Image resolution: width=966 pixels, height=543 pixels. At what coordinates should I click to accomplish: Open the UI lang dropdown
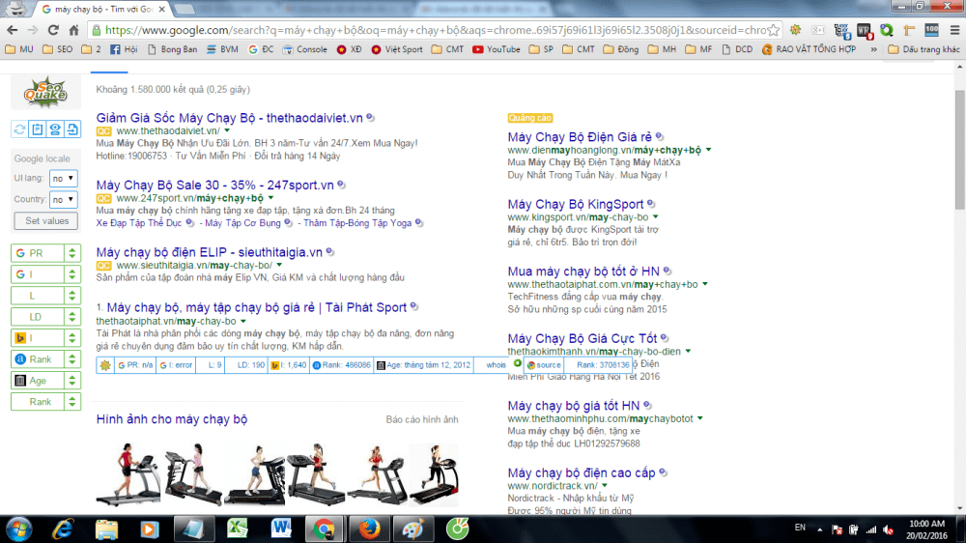point(64,178)
